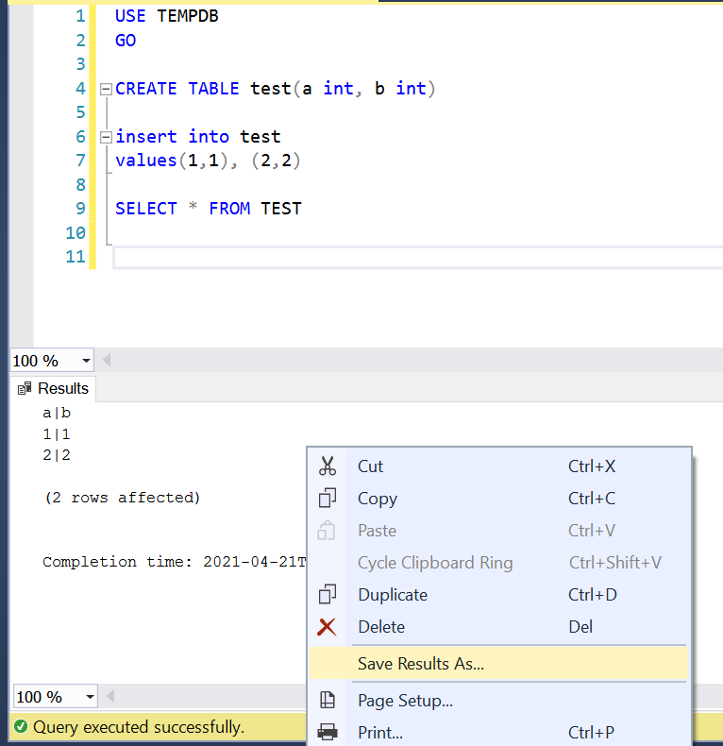The width and height of the screenshot is (723, 746).
Task: Click the Page Setup icon
Action: tap(328, 701)
